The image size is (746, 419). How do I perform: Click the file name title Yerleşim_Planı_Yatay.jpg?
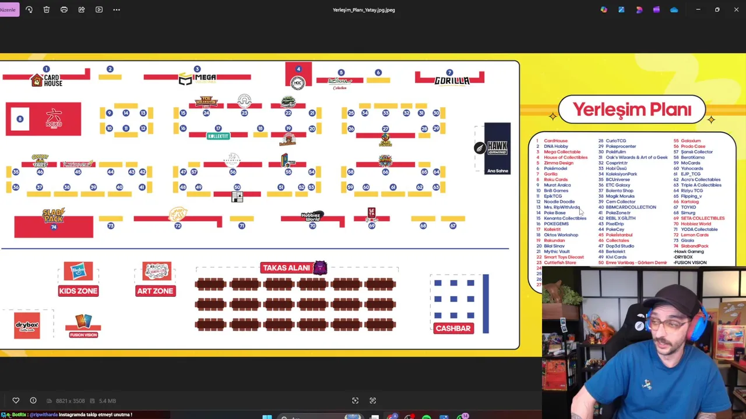364,9
